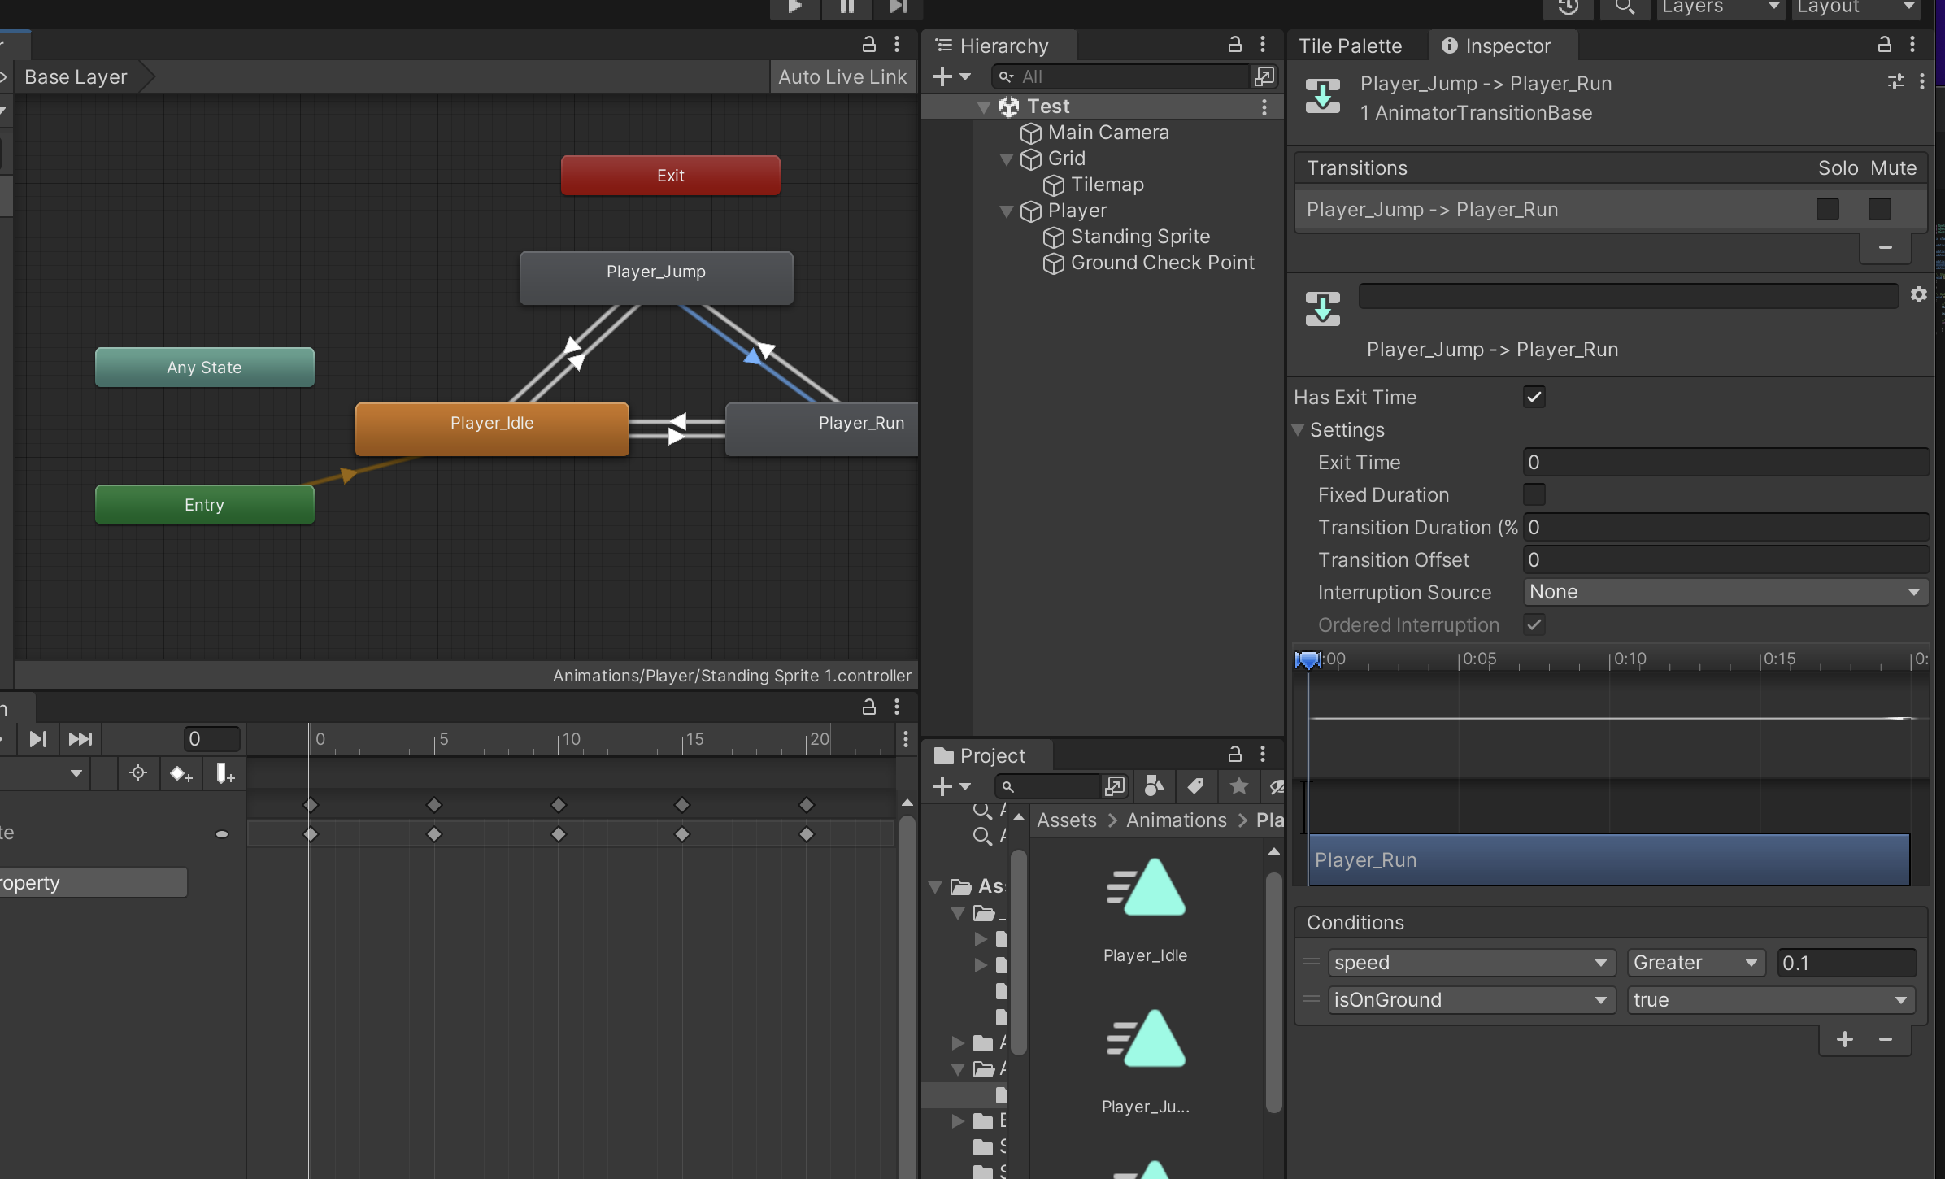Toggle favorites star in Project panel
The width and height of the screenshot is (1945, 1179).
click(x=1238, y=786)
